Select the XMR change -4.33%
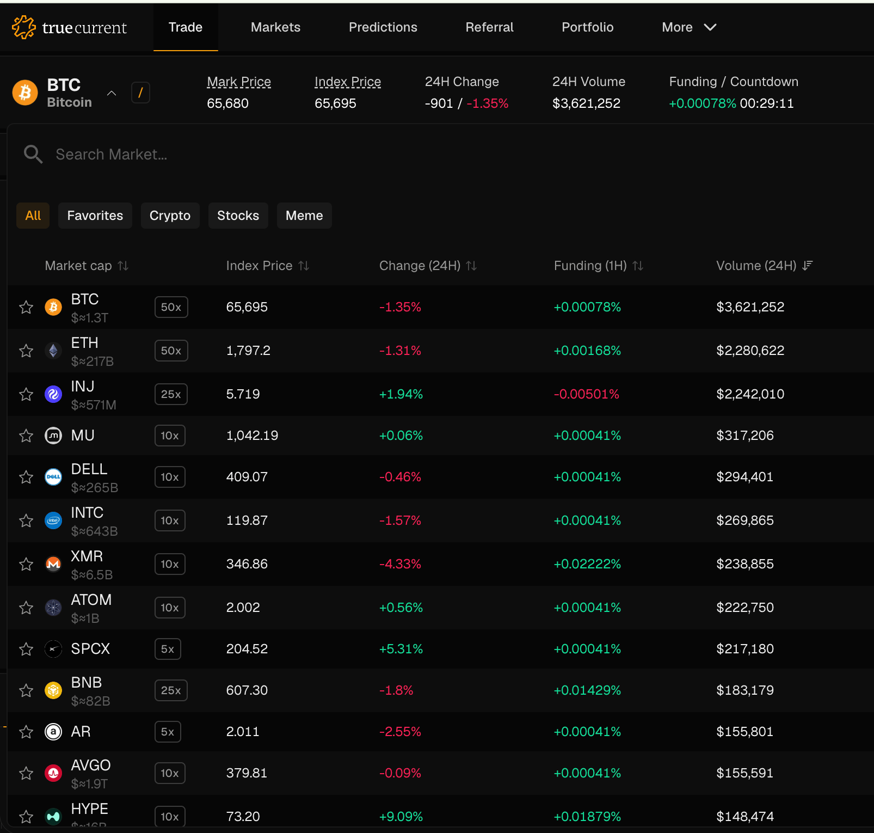The image size is (874, 833). click(400, 564)
